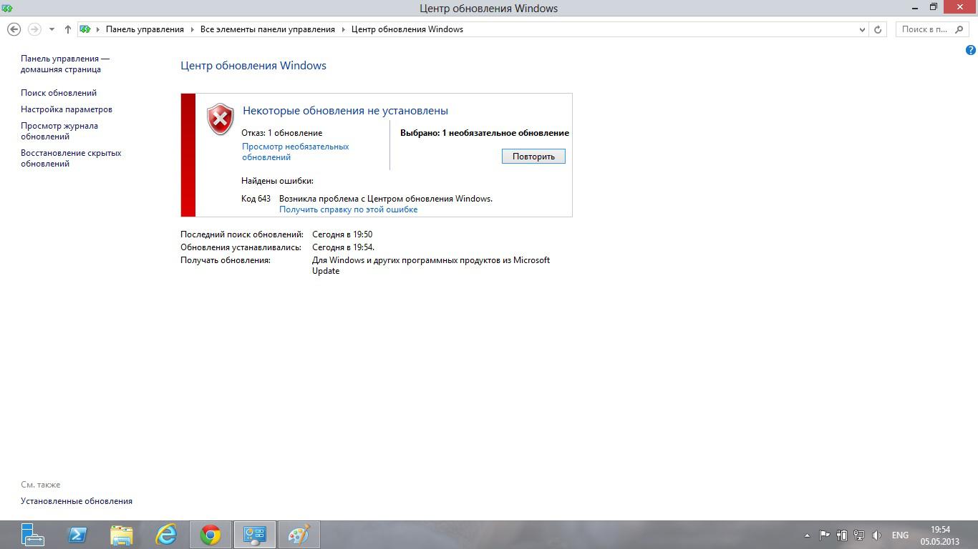Image resolution: width=978 pixels, height=549 pixels.
Task: Open the recent locations dropdown arrow
Action: tap(52, 29)
